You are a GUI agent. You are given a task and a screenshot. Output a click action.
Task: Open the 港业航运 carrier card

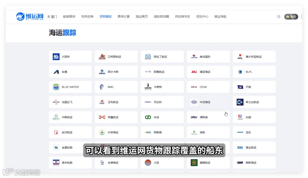click(x=254, y=147)
